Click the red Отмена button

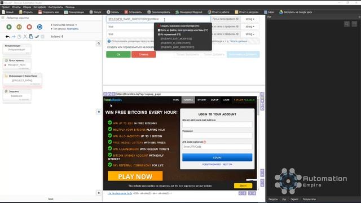pyautogui.click(x=143, y=55)
